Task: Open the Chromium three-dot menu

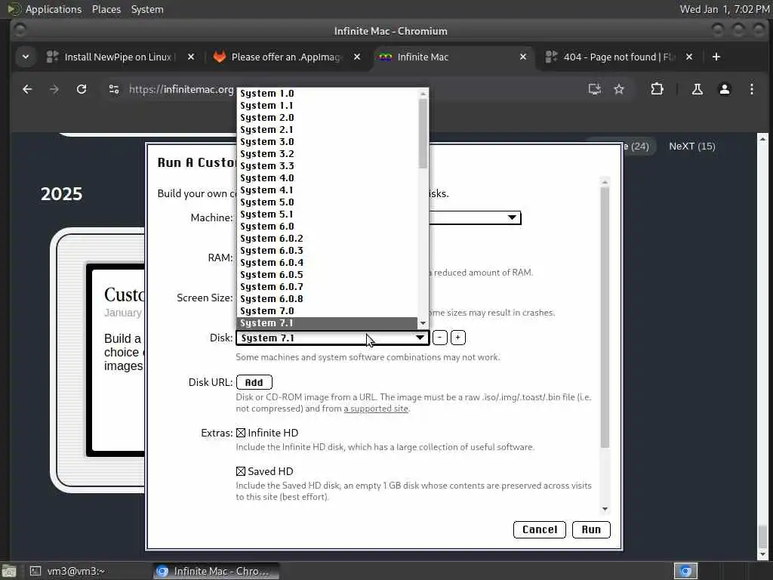Action: click(751, 89)
